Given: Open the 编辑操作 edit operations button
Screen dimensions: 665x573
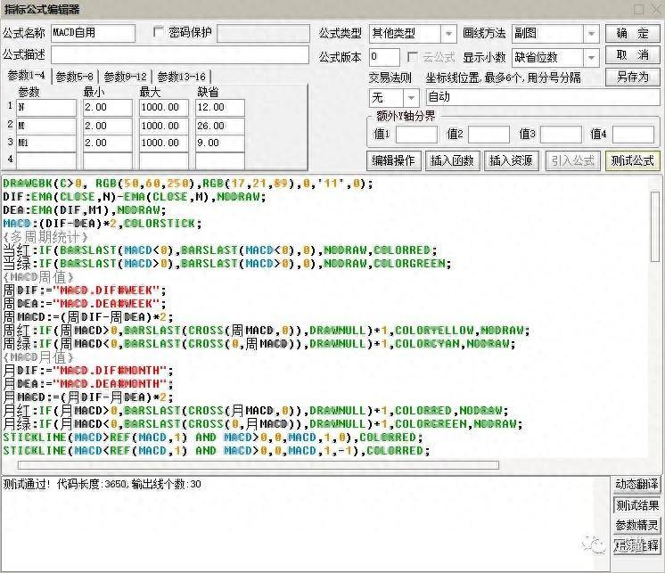Looking at the screenshot, I should pos(394,160).
